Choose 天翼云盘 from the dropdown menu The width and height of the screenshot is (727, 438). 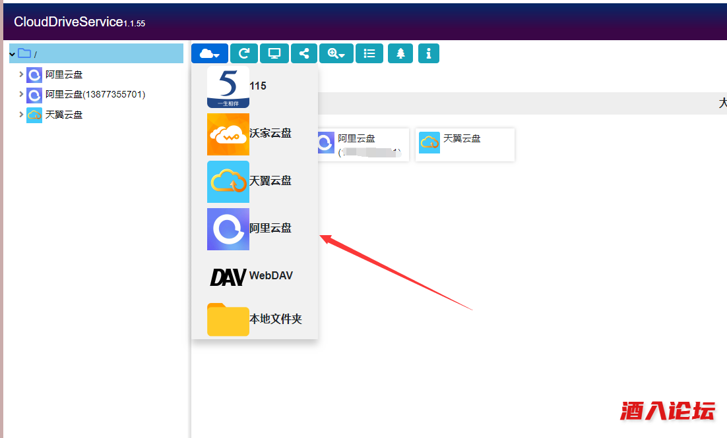click(255, 182)
